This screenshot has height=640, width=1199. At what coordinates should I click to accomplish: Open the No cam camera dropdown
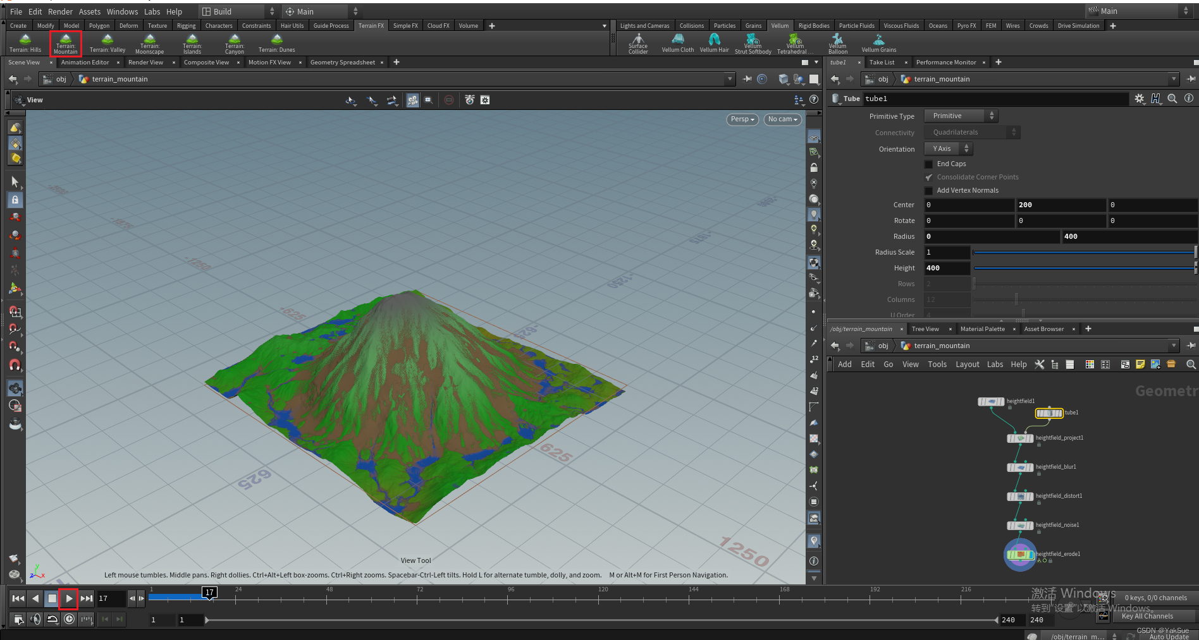[782, 119]
